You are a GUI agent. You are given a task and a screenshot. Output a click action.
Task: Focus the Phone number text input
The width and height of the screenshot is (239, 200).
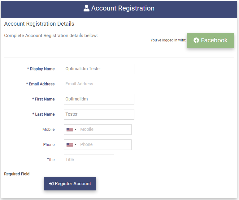104,145
